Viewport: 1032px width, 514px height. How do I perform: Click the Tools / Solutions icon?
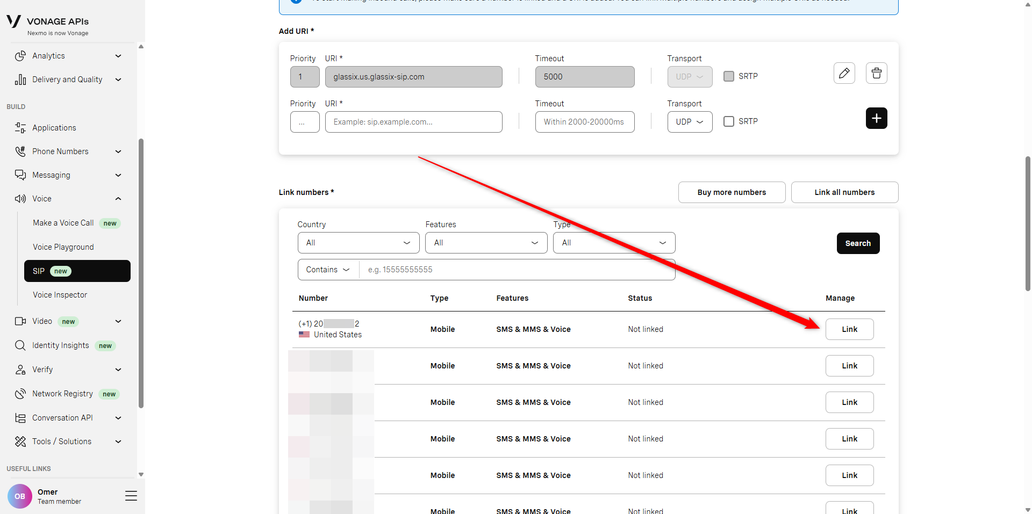(20, 441)
